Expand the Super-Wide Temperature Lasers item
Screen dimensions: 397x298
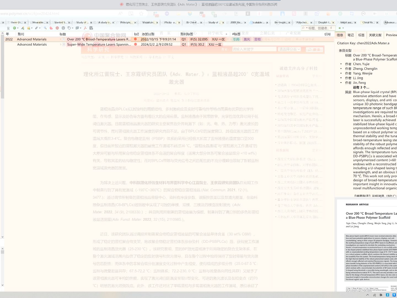60,44
